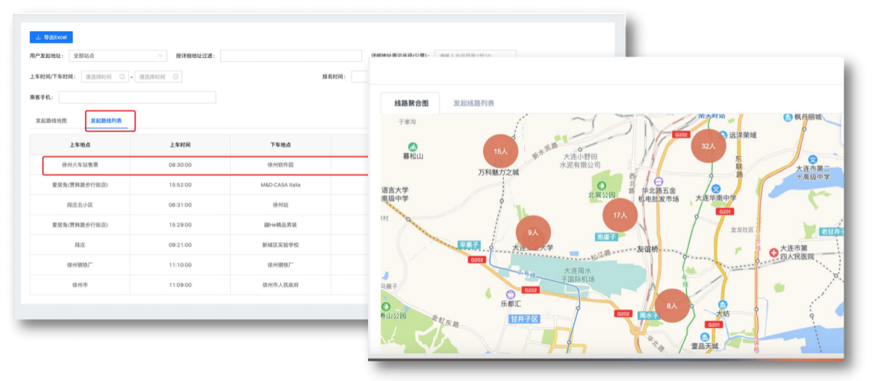Click the 32人 cluster marker on map
The image size is (872, 381).
coord(708,146)
